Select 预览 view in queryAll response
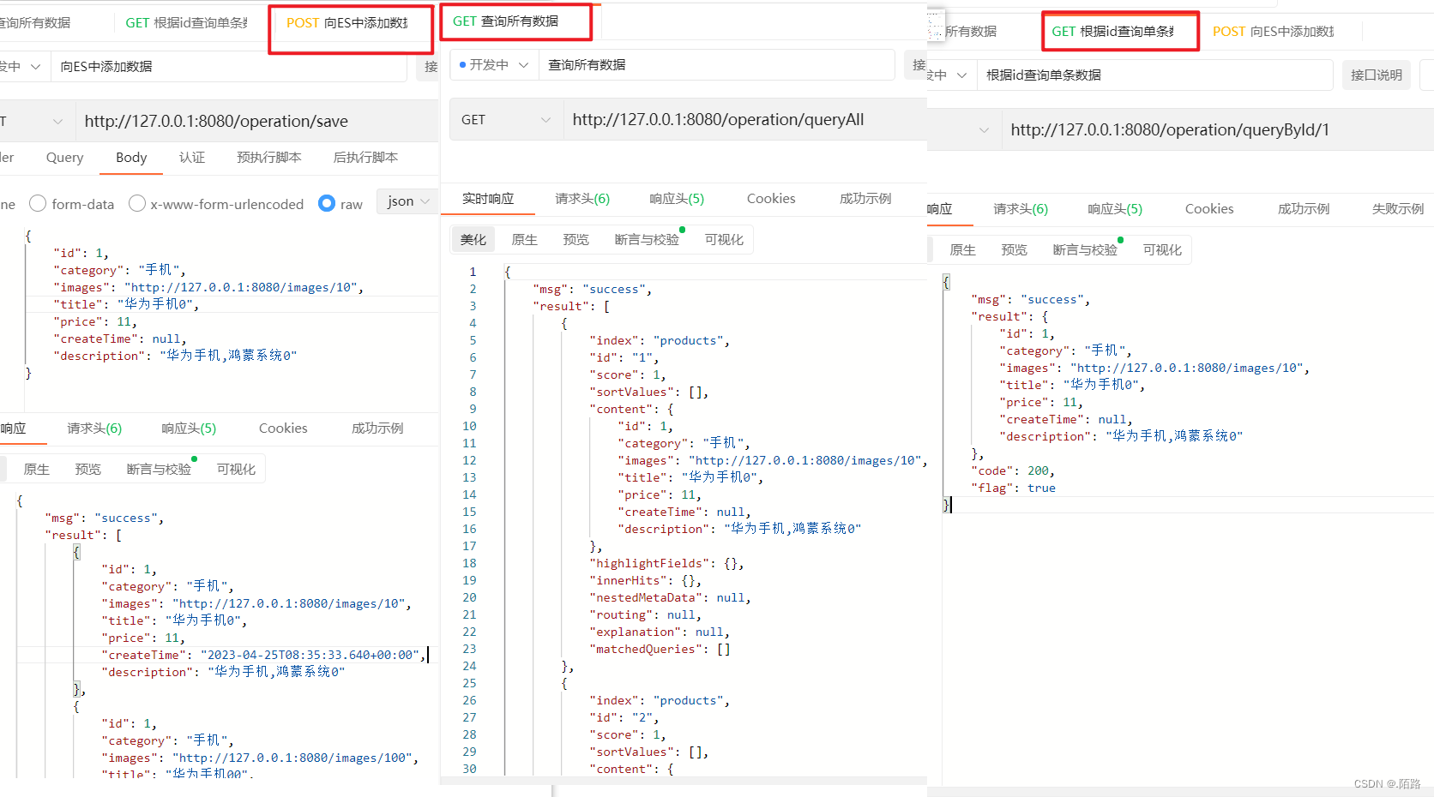 tap(576, 240)
